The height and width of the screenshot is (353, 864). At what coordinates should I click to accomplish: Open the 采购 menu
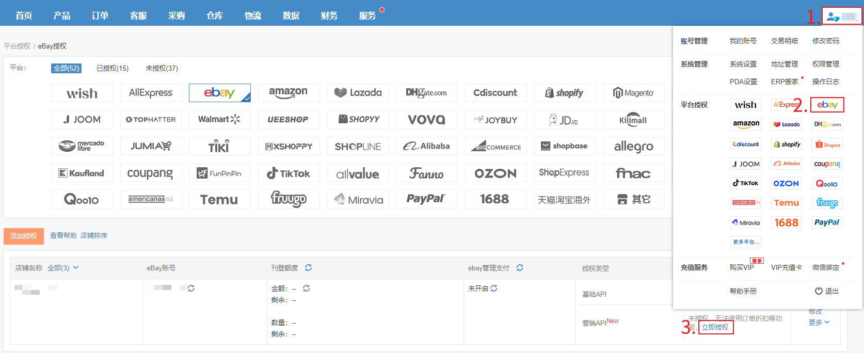click(177, 15)
